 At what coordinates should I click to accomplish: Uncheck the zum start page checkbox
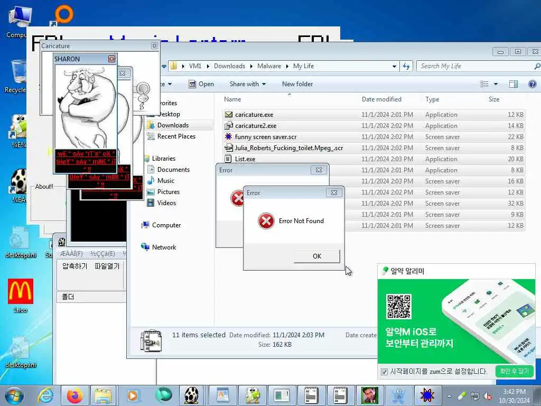[x=384, y=372]
